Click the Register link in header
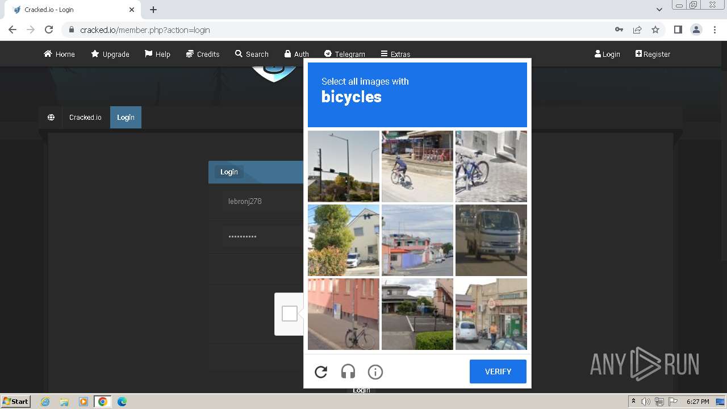This screenshot has width=727, height=409. (653, 54)
